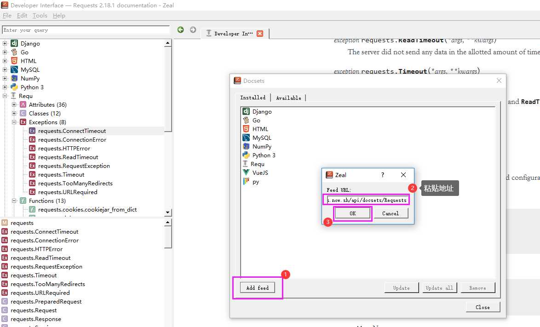This screenshot has width=540, height=327.
Task: Click the green back navigation arrow
Action: coord(180,29)
